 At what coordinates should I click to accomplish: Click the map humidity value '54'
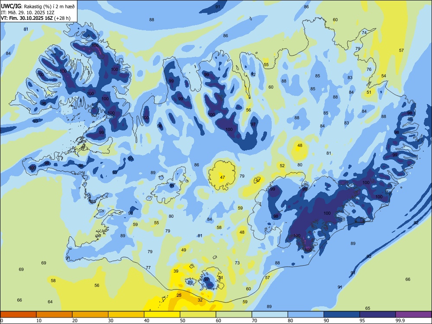coord(384,76)
